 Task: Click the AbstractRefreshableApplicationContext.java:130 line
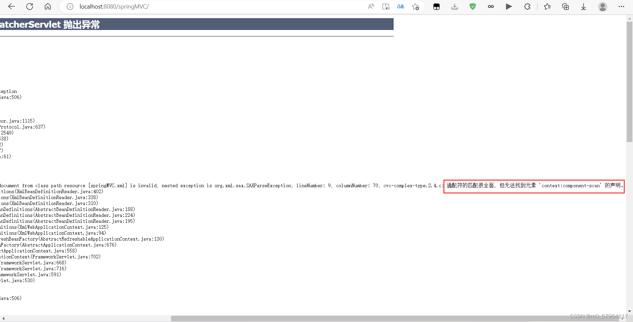(x=82, y=239)
